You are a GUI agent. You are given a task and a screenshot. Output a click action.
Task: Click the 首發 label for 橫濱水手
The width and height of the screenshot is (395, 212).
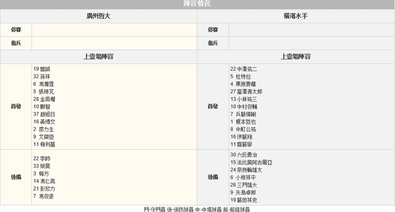tap(213, 106)
